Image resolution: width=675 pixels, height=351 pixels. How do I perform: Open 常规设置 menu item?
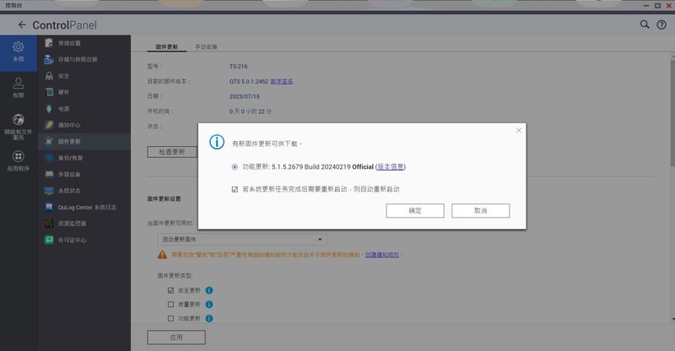84,43
